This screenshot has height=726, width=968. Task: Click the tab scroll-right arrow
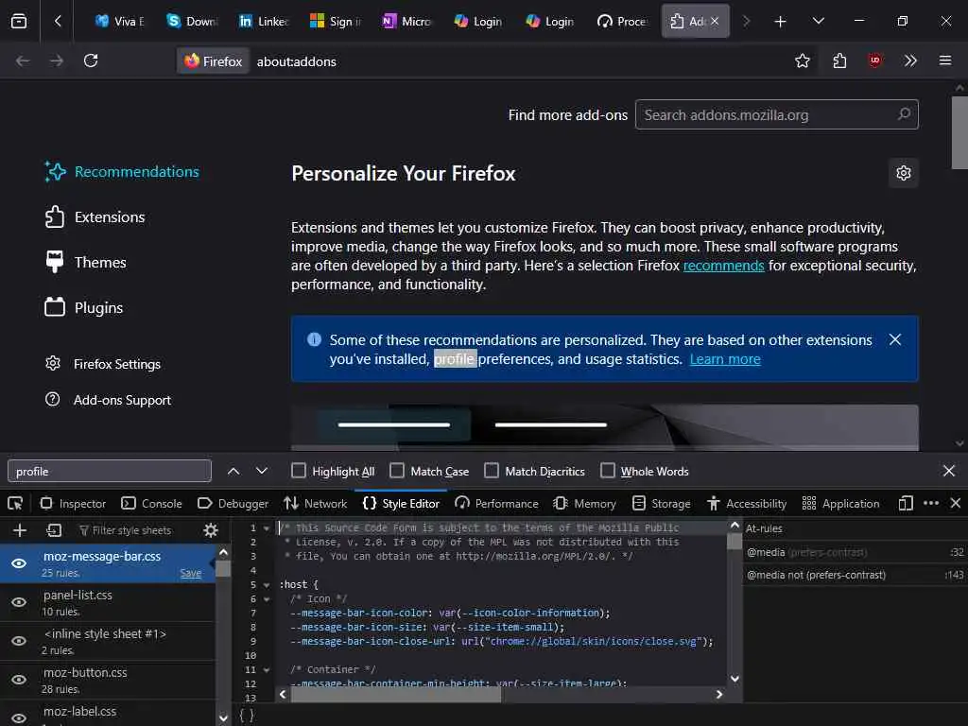click(x=747, y=22)
